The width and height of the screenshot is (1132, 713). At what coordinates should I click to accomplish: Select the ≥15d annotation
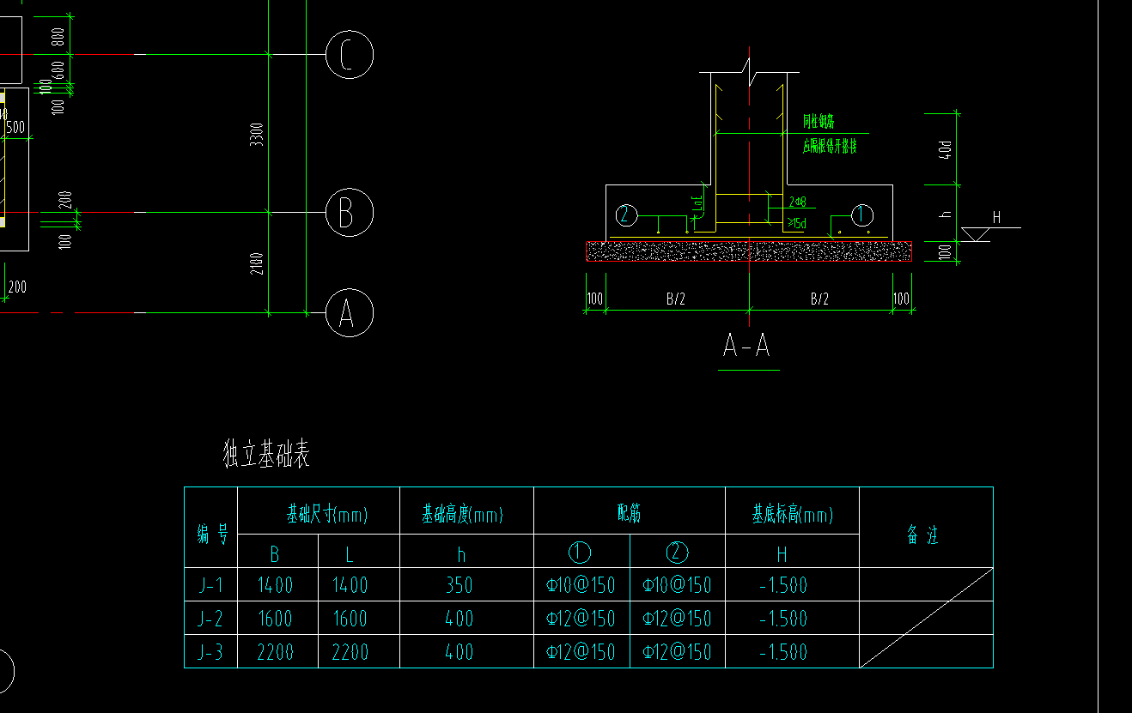coord(797,223)
